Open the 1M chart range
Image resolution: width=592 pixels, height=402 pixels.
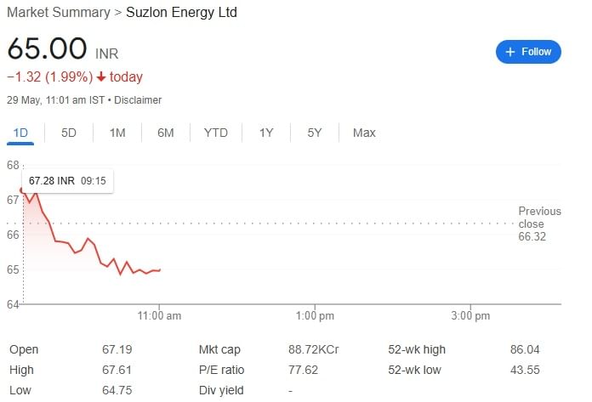[117, 133]
